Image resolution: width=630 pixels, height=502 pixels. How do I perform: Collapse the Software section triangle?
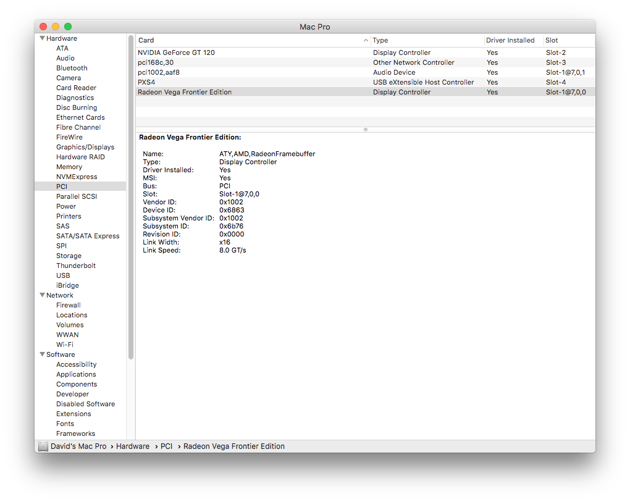[x=42, y=354]
